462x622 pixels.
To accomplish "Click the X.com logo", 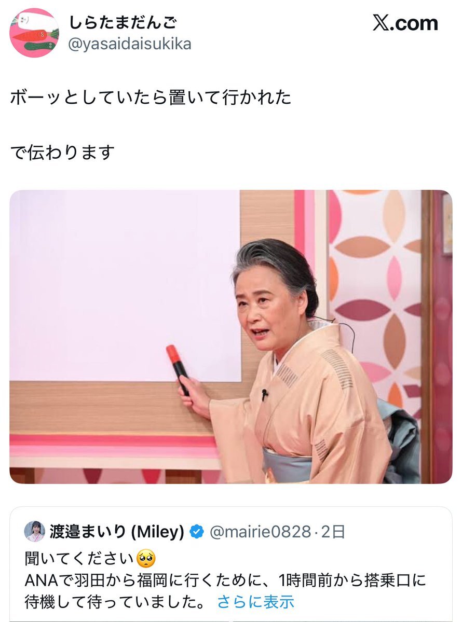I will 405,23.
